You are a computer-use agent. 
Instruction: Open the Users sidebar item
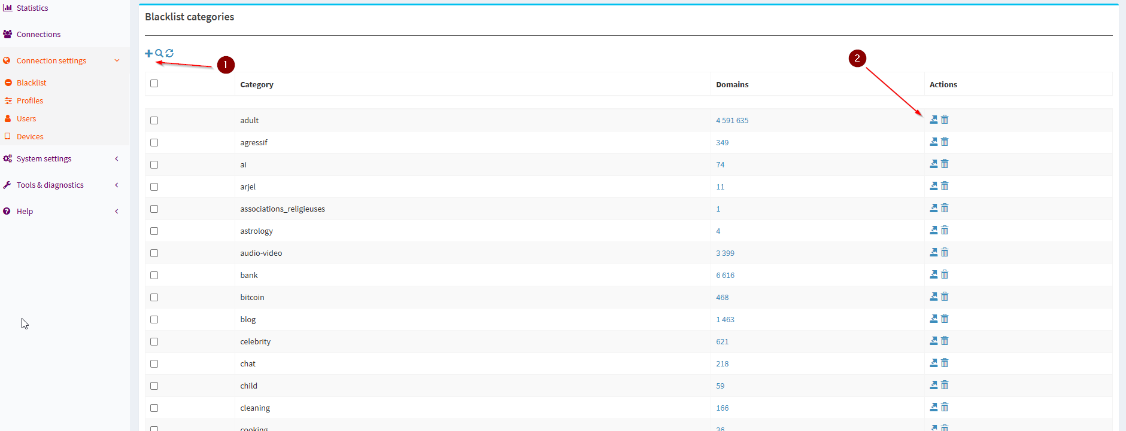click(26, 118)
